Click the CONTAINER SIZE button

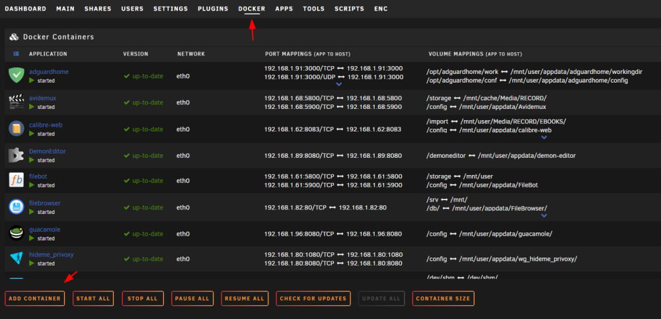[x=443, y=299]
